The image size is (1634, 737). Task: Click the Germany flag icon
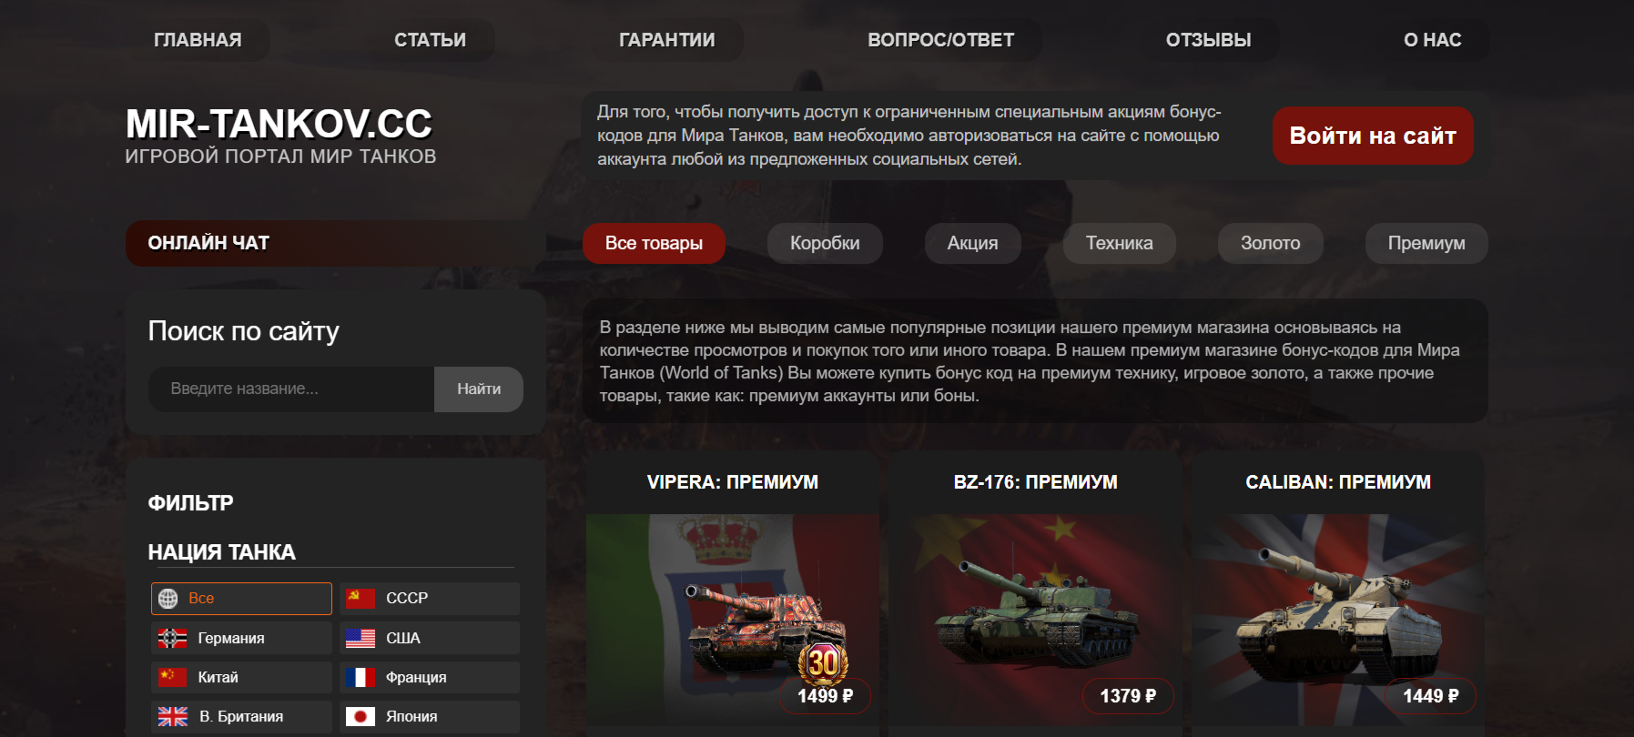pyautogui.click(x=172, y=639)
